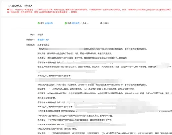Open the 版本信息 link

[x=75, y=23]
